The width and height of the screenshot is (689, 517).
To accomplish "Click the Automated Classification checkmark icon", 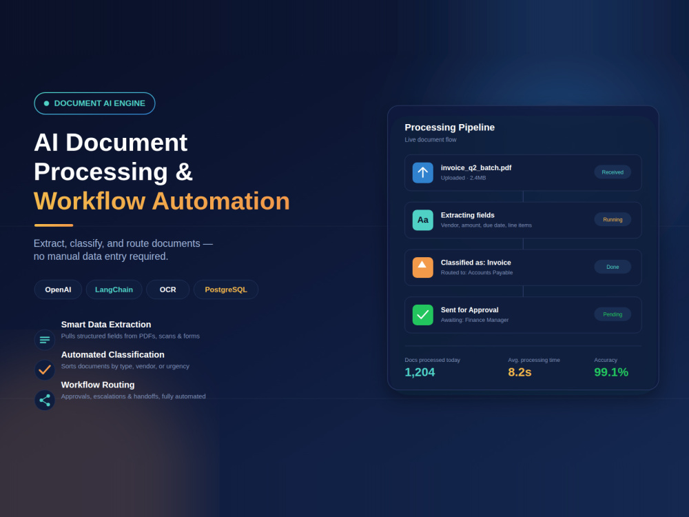I will click(x=45, y=369).
